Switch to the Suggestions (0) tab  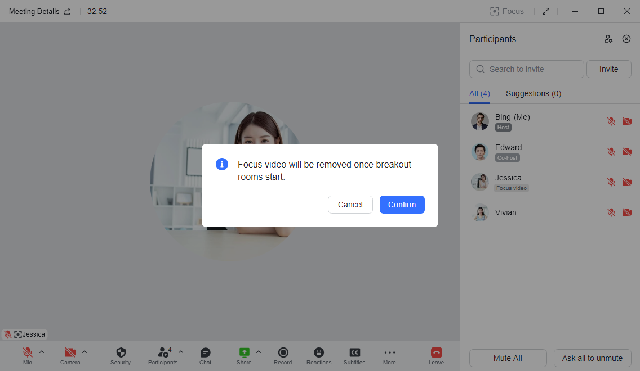(x=533, y=93)
